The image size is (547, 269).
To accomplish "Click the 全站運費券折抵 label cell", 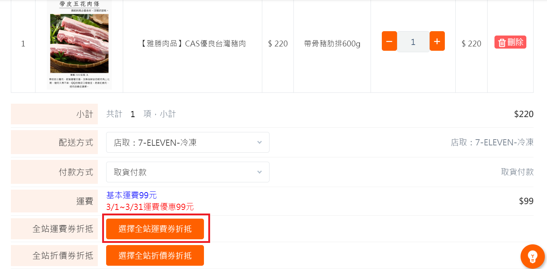I will [54, 229].
